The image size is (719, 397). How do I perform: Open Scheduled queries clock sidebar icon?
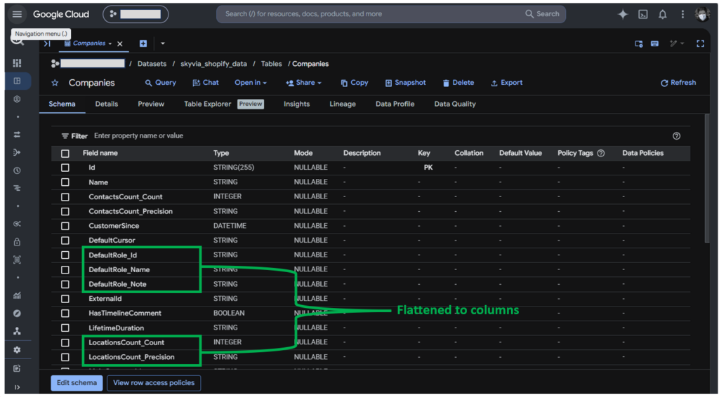(x=17, y=170)
